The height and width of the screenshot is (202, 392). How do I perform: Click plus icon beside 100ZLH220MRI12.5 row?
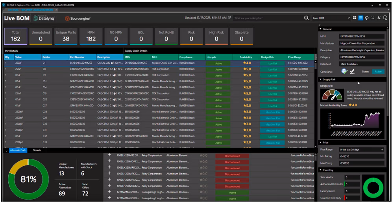pos(109,167)
